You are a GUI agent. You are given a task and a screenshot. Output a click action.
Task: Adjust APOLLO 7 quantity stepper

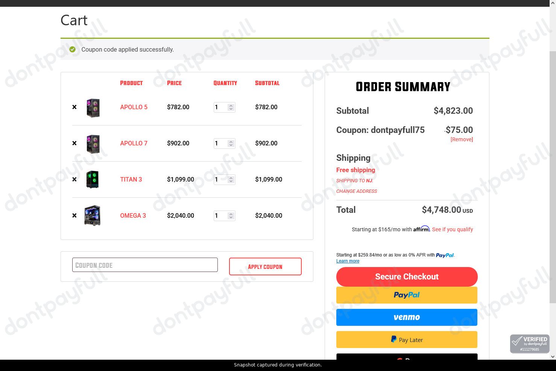click(231, 144)
